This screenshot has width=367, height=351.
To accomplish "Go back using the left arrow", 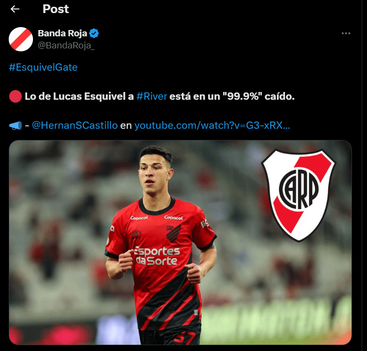I will point(15,9).
